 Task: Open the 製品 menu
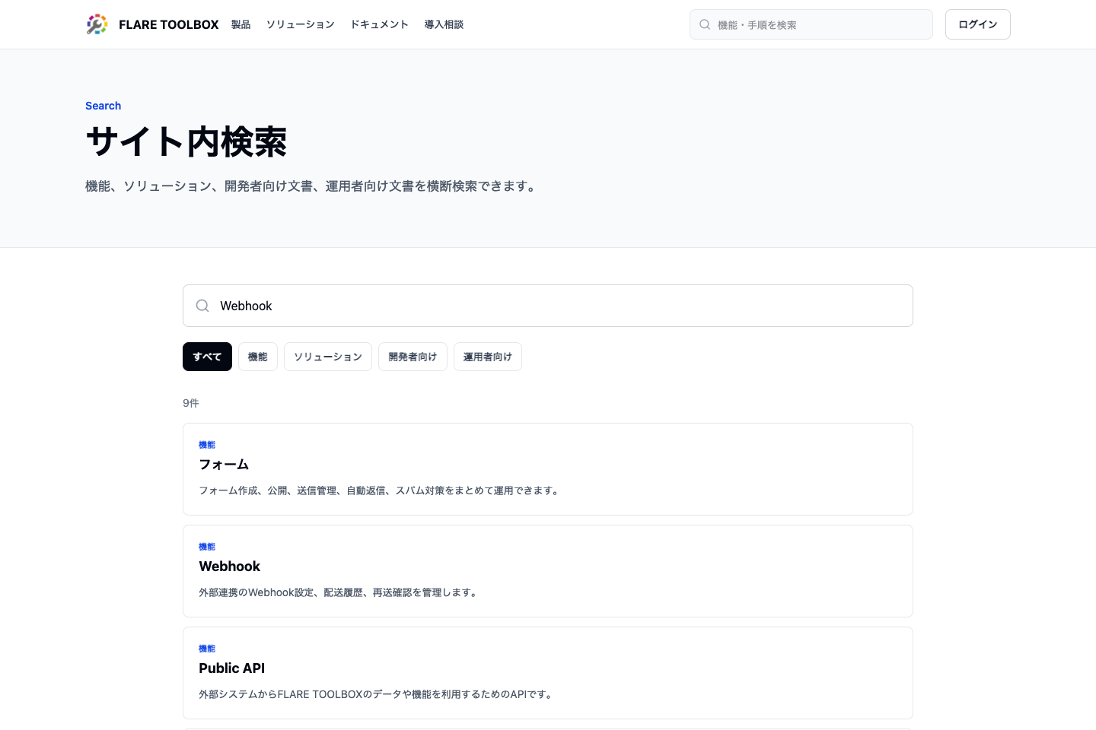point(241,24)
